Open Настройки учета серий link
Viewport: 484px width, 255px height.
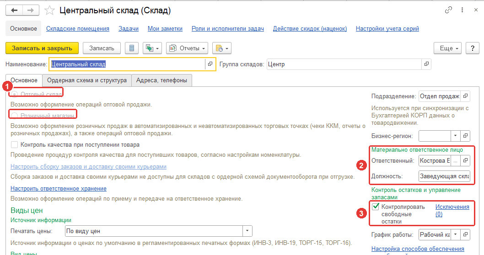(387, 29)
